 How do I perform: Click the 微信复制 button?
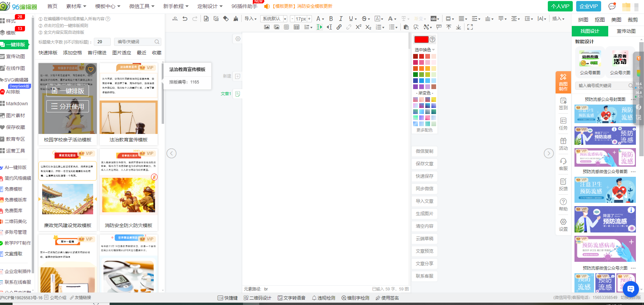pos(424,151)
